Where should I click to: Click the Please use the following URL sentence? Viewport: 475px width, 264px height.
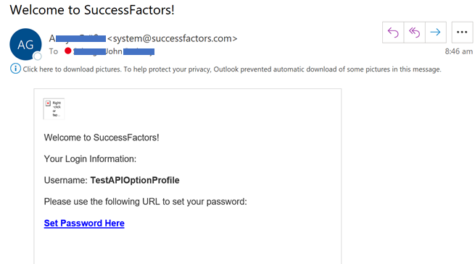pos(146,202)
